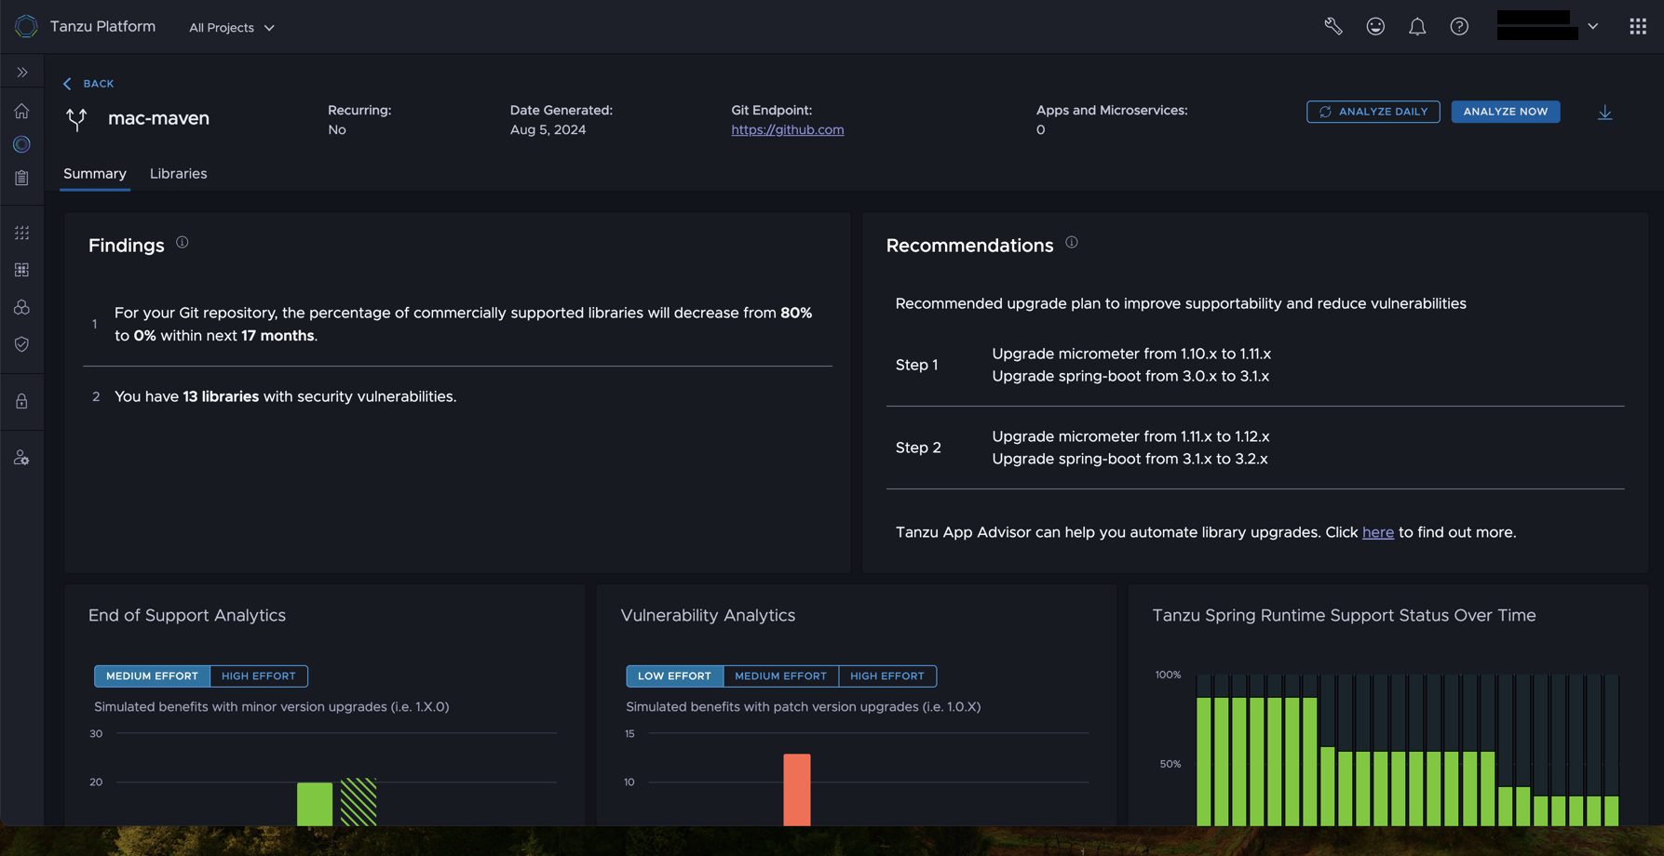Screen dimensions: 1664x856
Task: Open the clipboard icon in the sidebar
Action: [21, 178]
